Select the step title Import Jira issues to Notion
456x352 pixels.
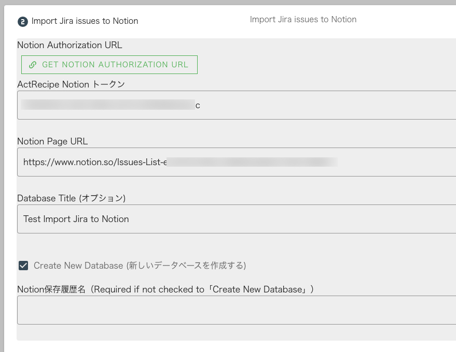(85, 21)
